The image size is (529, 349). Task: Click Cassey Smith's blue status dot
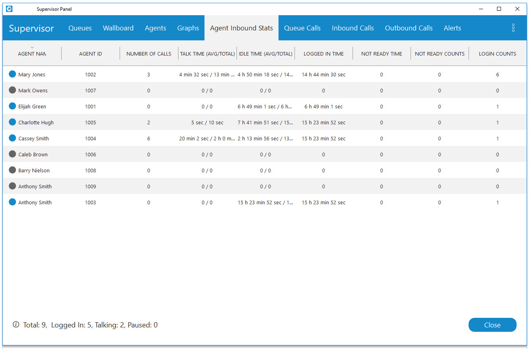[x=12, y=138]
